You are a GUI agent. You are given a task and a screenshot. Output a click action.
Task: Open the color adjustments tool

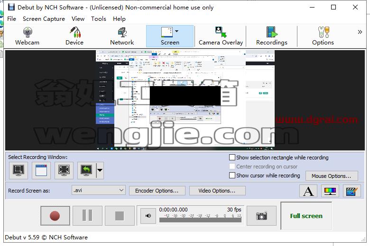pos(330,191)
